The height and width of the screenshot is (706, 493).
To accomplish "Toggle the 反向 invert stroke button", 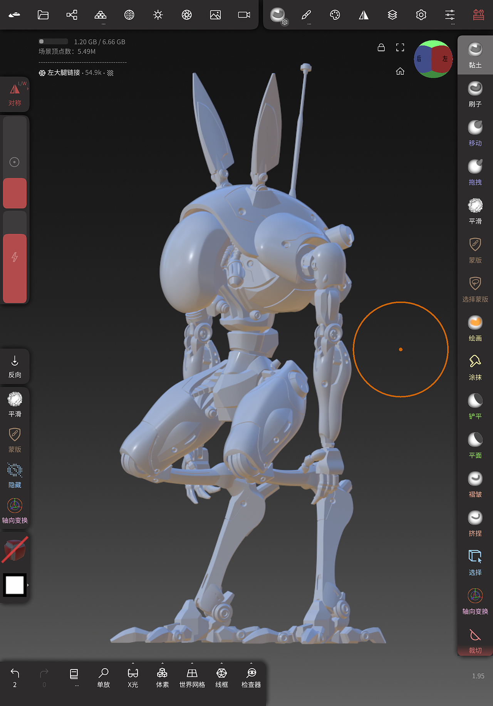I will point(15,367).
